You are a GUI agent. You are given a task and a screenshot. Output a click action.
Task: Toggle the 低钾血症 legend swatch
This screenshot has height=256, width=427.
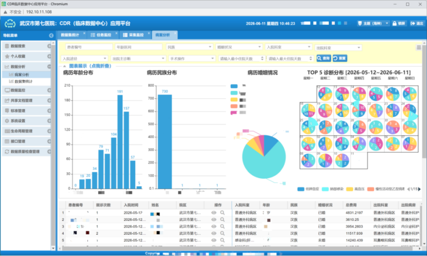(300, 189)
